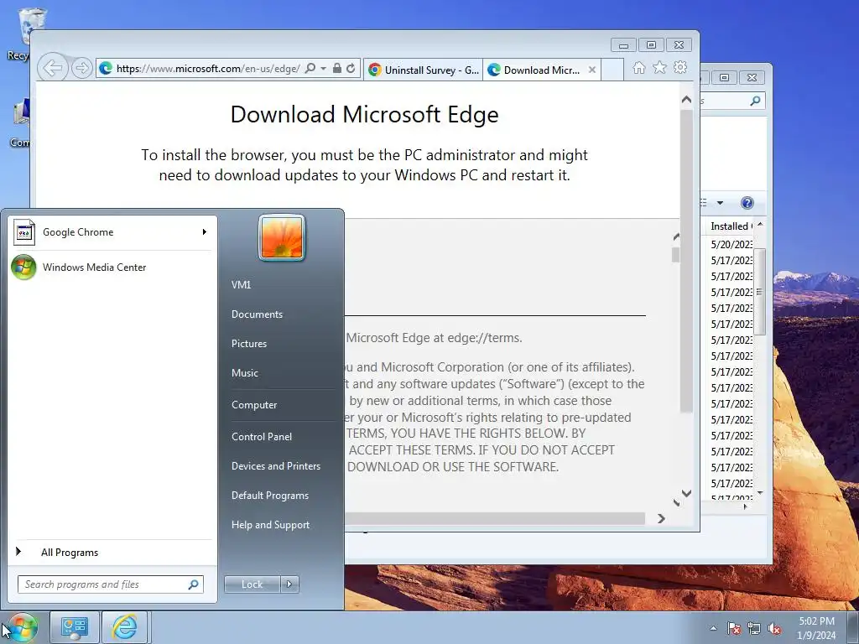Go forward with the IE forward arrow
Screen dimensions: 859x644
[81, 69]
